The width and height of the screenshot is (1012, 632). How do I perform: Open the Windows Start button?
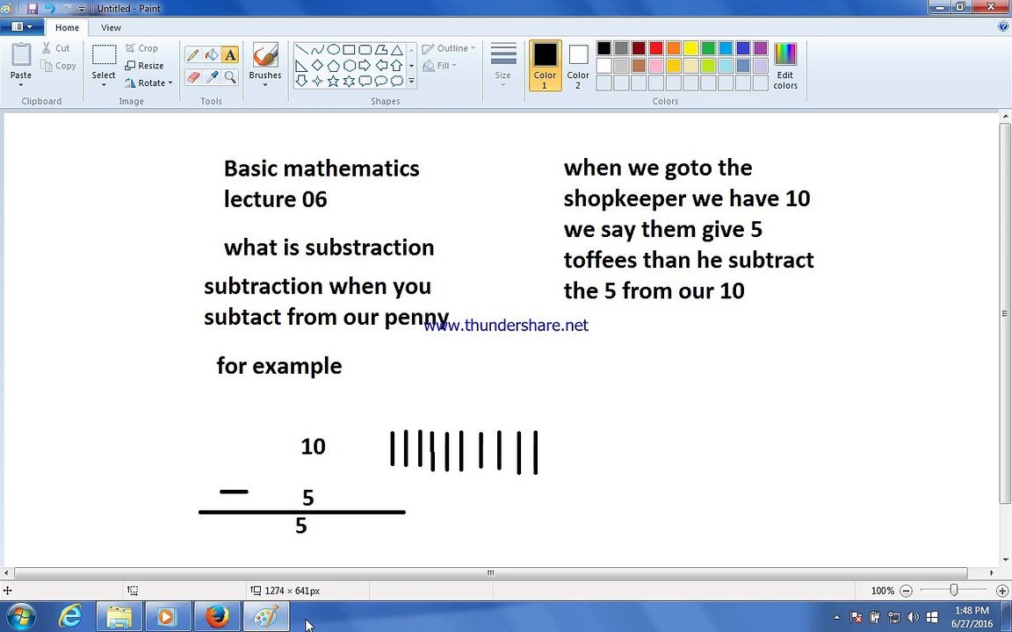(x=21, y=616)
